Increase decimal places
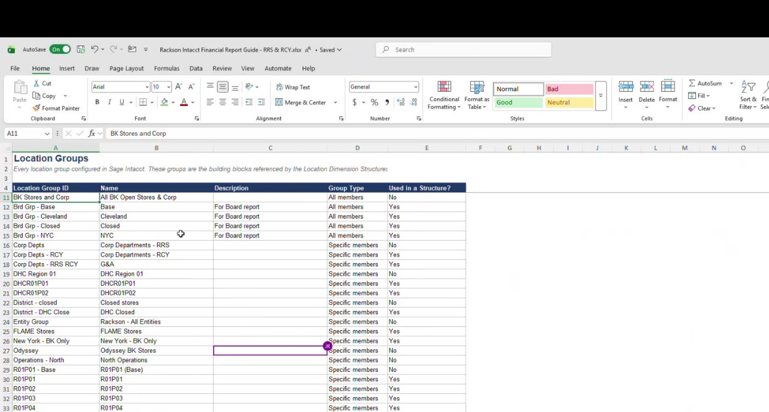Image resolution: width=769 pixels, height=412 pixels. point(401,102)
